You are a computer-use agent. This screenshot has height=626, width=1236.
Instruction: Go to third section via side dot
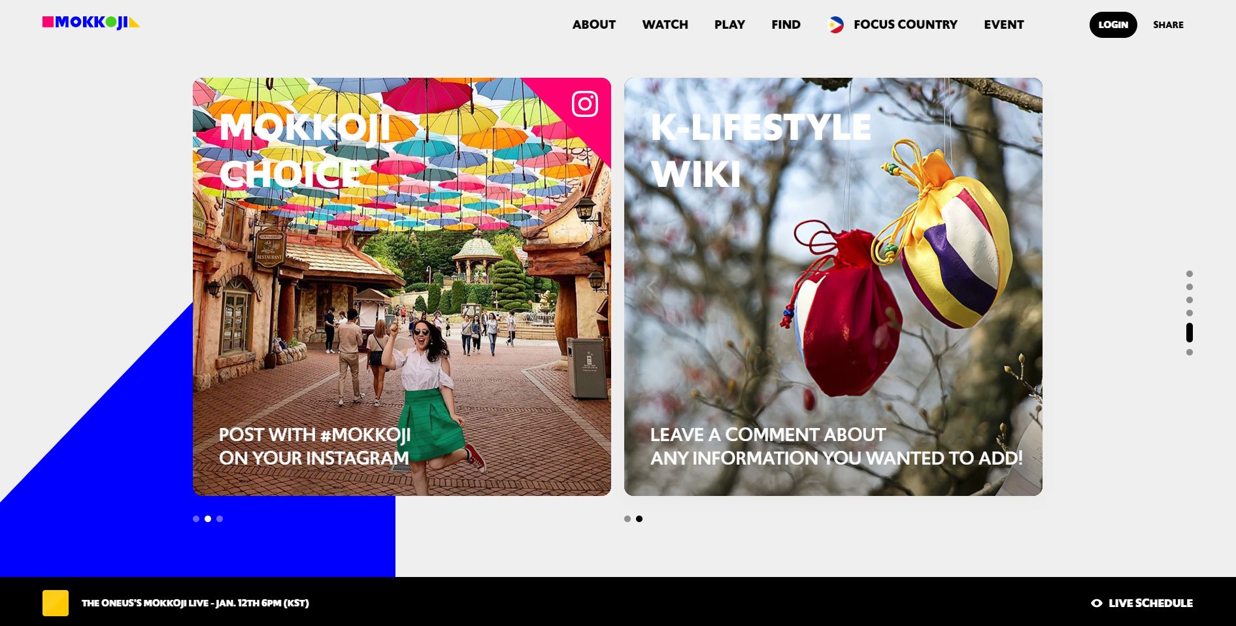(1190, 300)
